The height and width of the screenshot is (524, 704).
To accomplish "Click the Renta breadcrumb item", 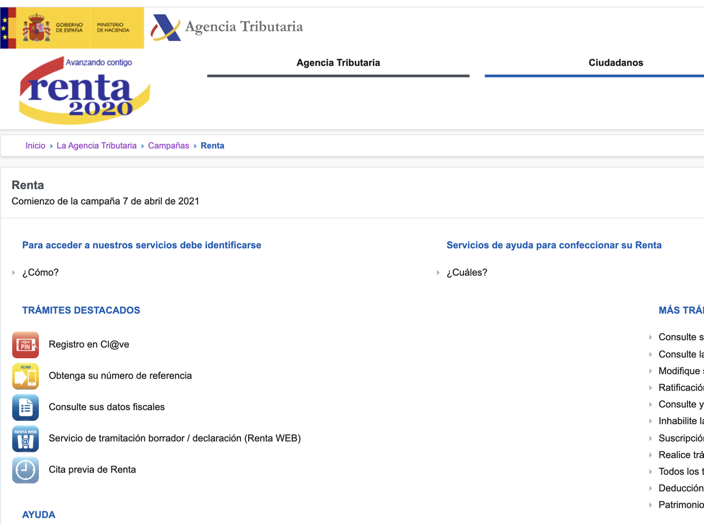I will (212, 146).
